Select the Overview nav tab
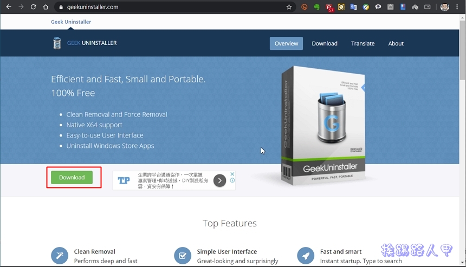 [x=286, y=43]
